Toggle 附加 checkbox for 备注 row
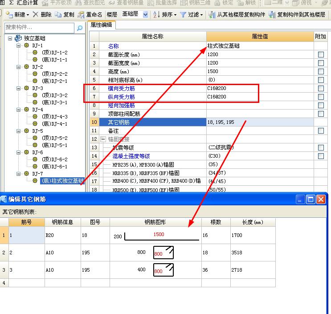Screen dimensions: 331x314 321,130
